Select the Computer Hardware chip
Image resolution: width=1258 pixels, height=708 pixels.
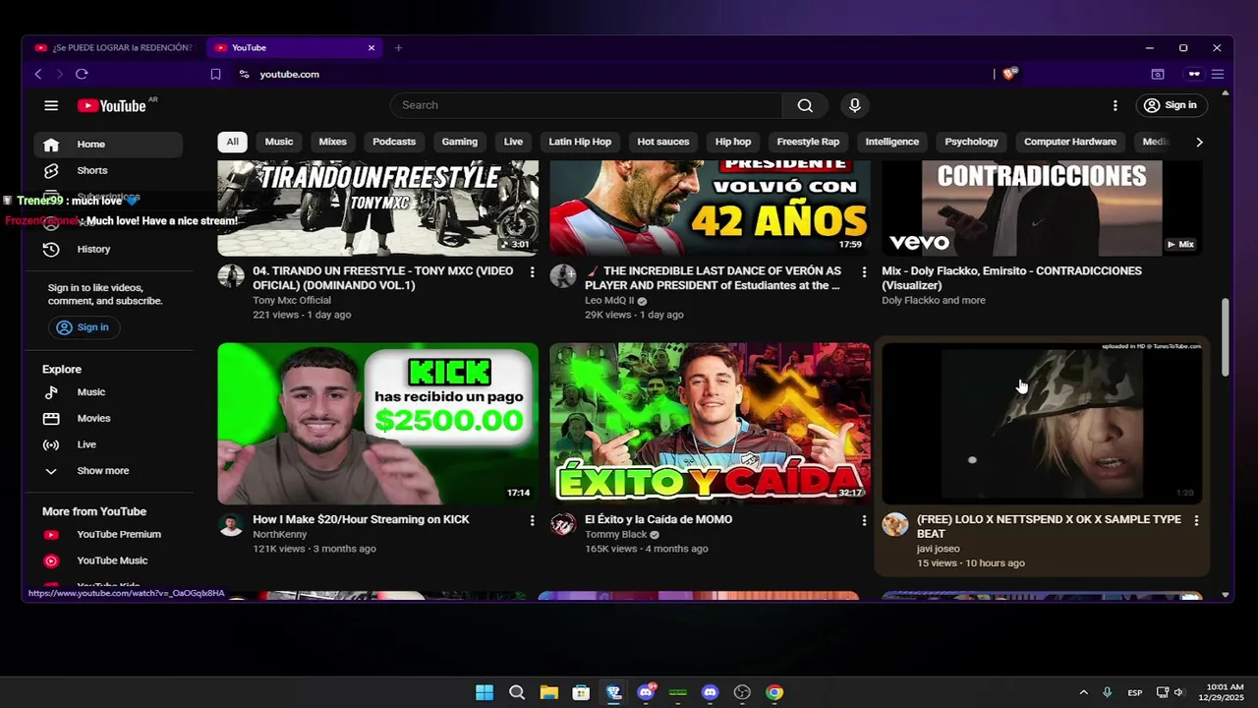(x=1070, y=142)
